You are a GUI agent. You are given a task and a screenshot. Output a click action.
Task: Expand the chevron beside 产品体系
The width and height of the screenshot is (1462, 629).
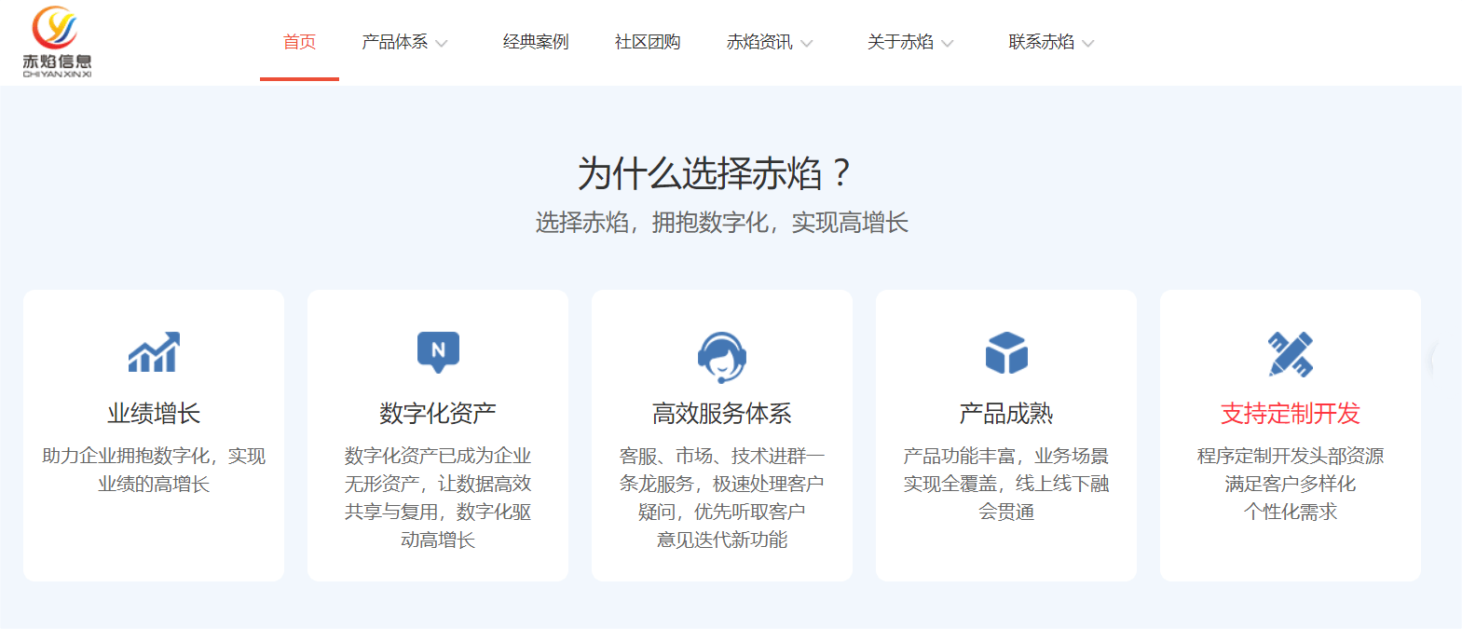442,44
